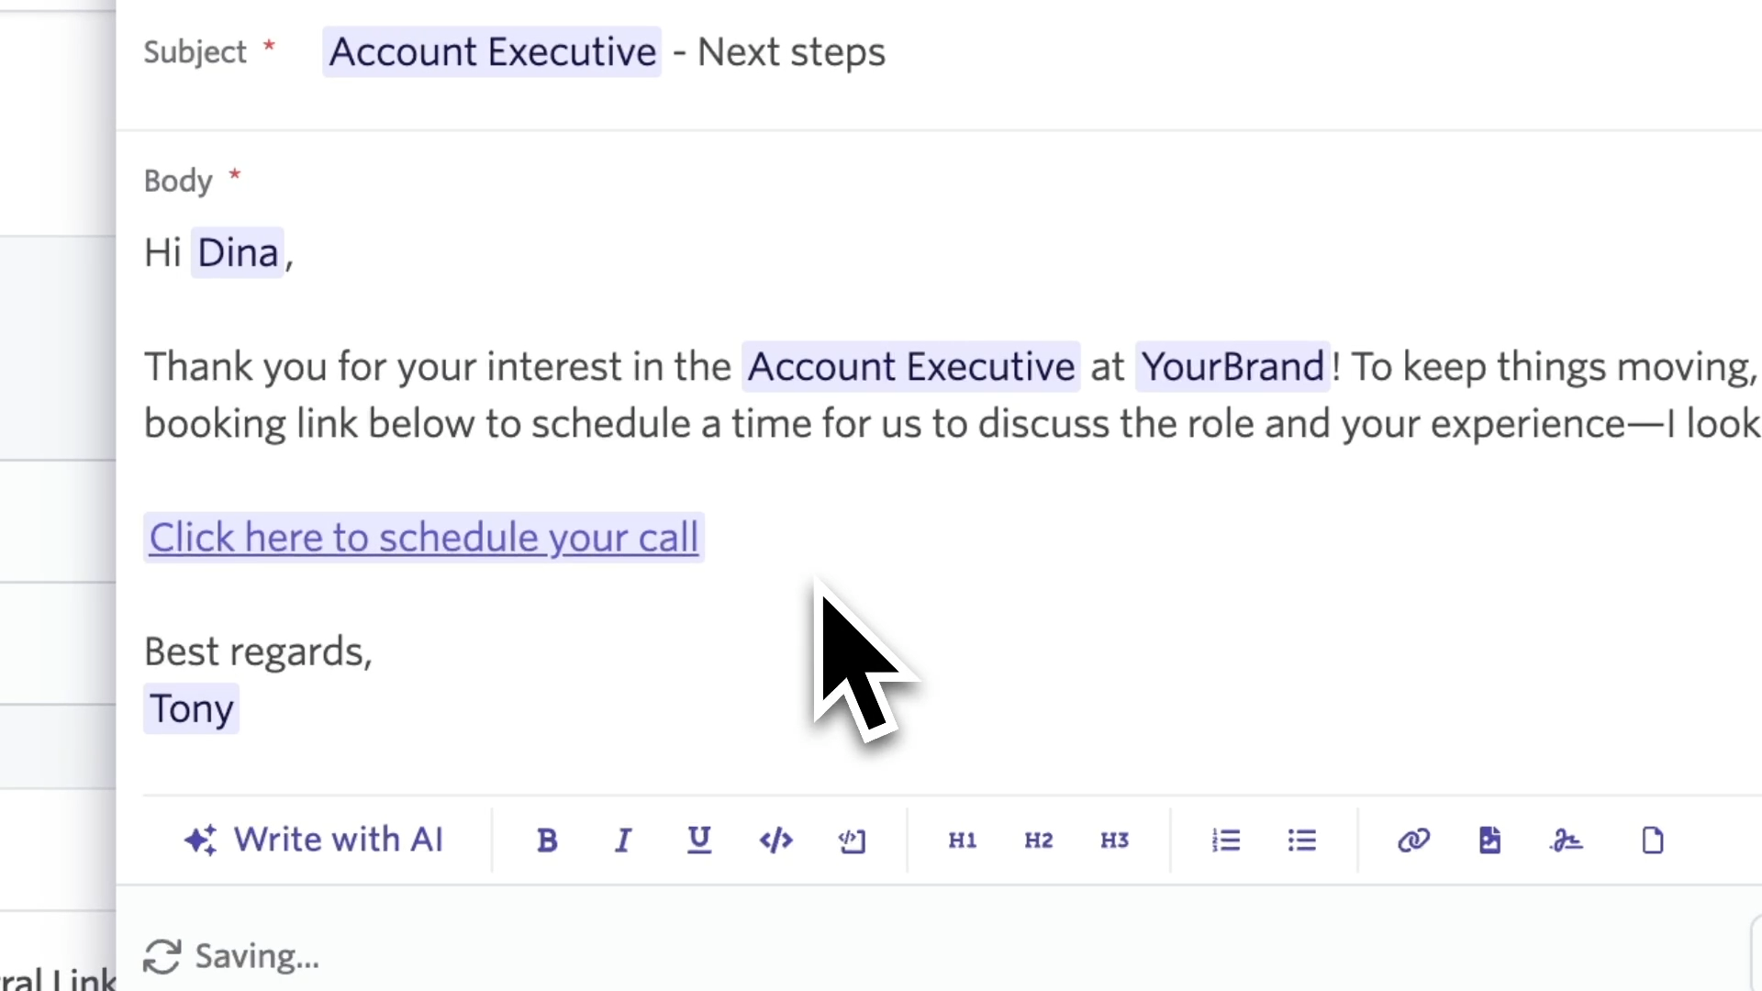Toggle italic formatting

[x=623, y=841]
